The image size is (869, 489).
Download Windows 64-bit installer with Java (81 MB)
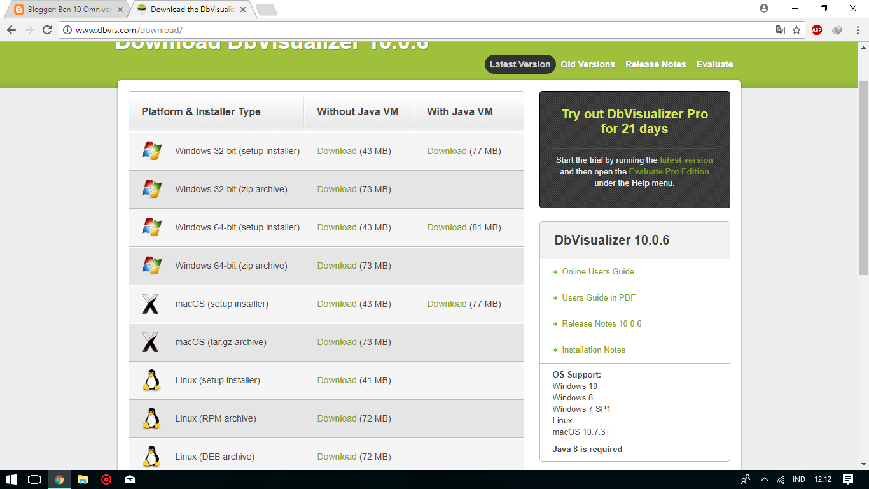pyautogui.click(x=447, y=227)
